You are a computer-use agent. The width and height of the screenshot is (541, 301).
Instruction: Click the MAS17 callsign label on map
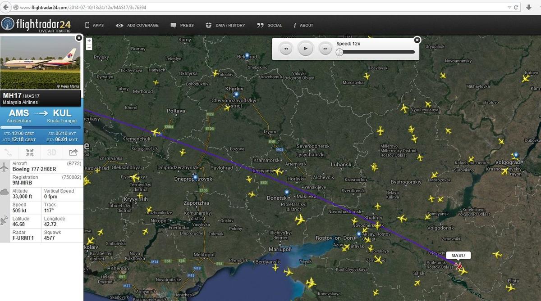tap(458, 256)
